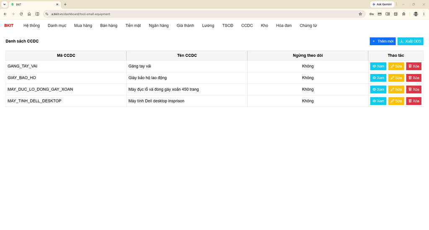Go forward to the next page
Screen dimensions: 429x230
coord(13,14)
